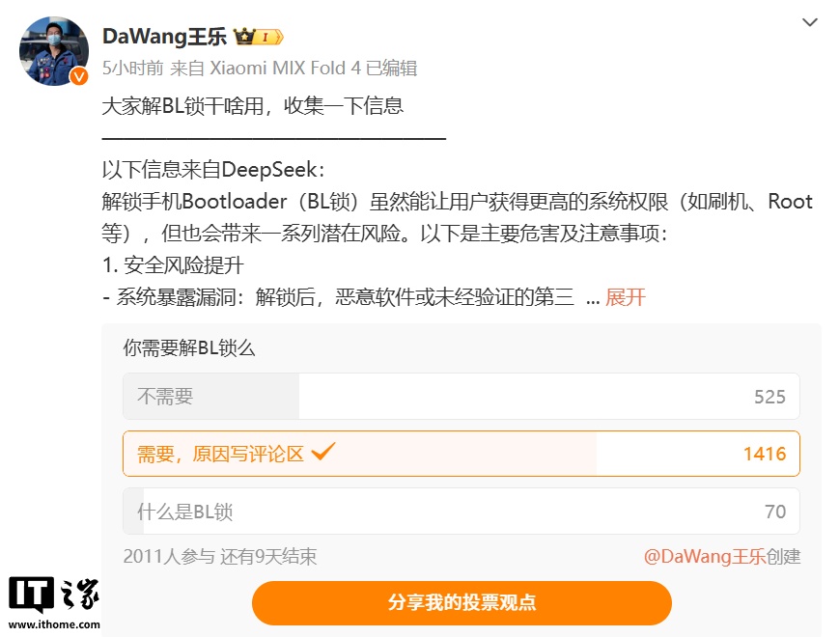
Task: Select poll option 什么是BL锁
Action: tap(461, 511)
